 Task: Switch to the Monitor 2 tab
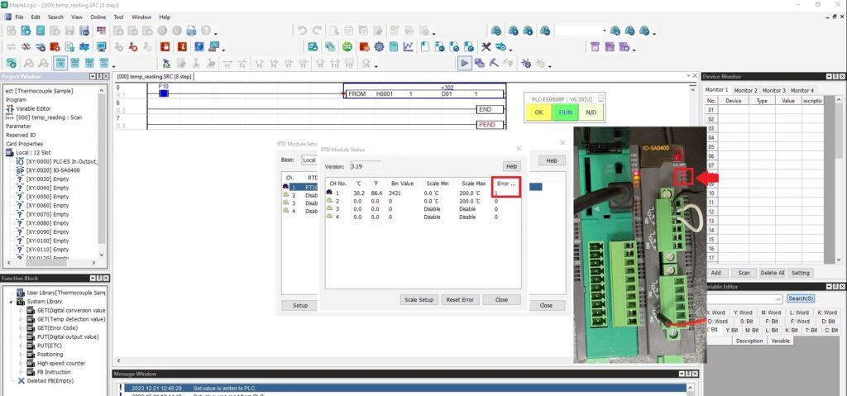[745, 90]
